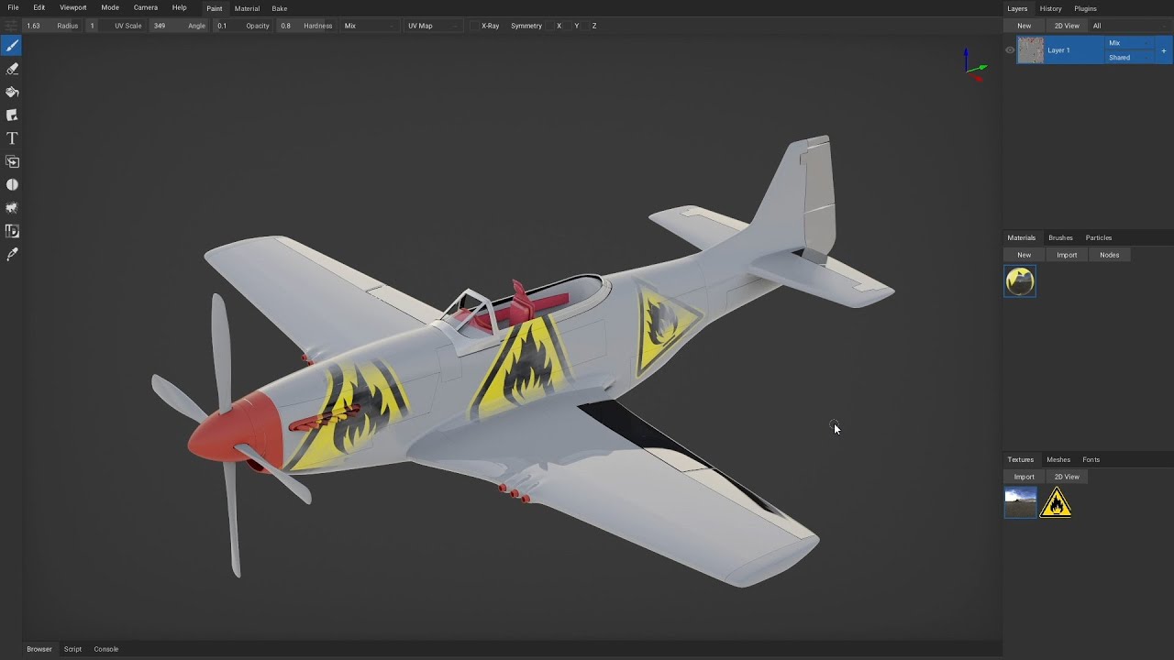Select the Clone tool
The image size is (1174, 660).
pos(12,161)
